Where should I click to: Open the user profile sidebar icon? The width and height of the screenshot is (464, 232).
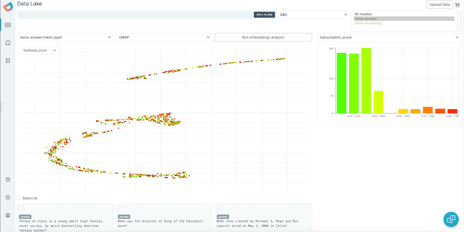click(x=8, y=215)
